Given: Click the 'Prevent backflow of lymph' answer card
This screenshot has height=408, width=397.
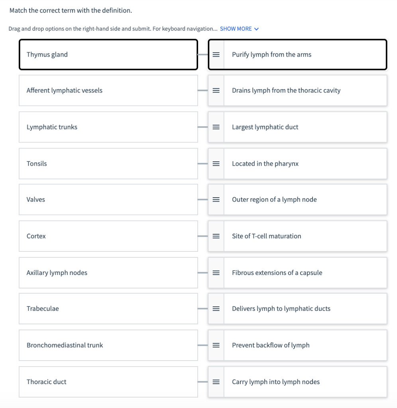Looking at the screenshot, I should click(298, 345).
